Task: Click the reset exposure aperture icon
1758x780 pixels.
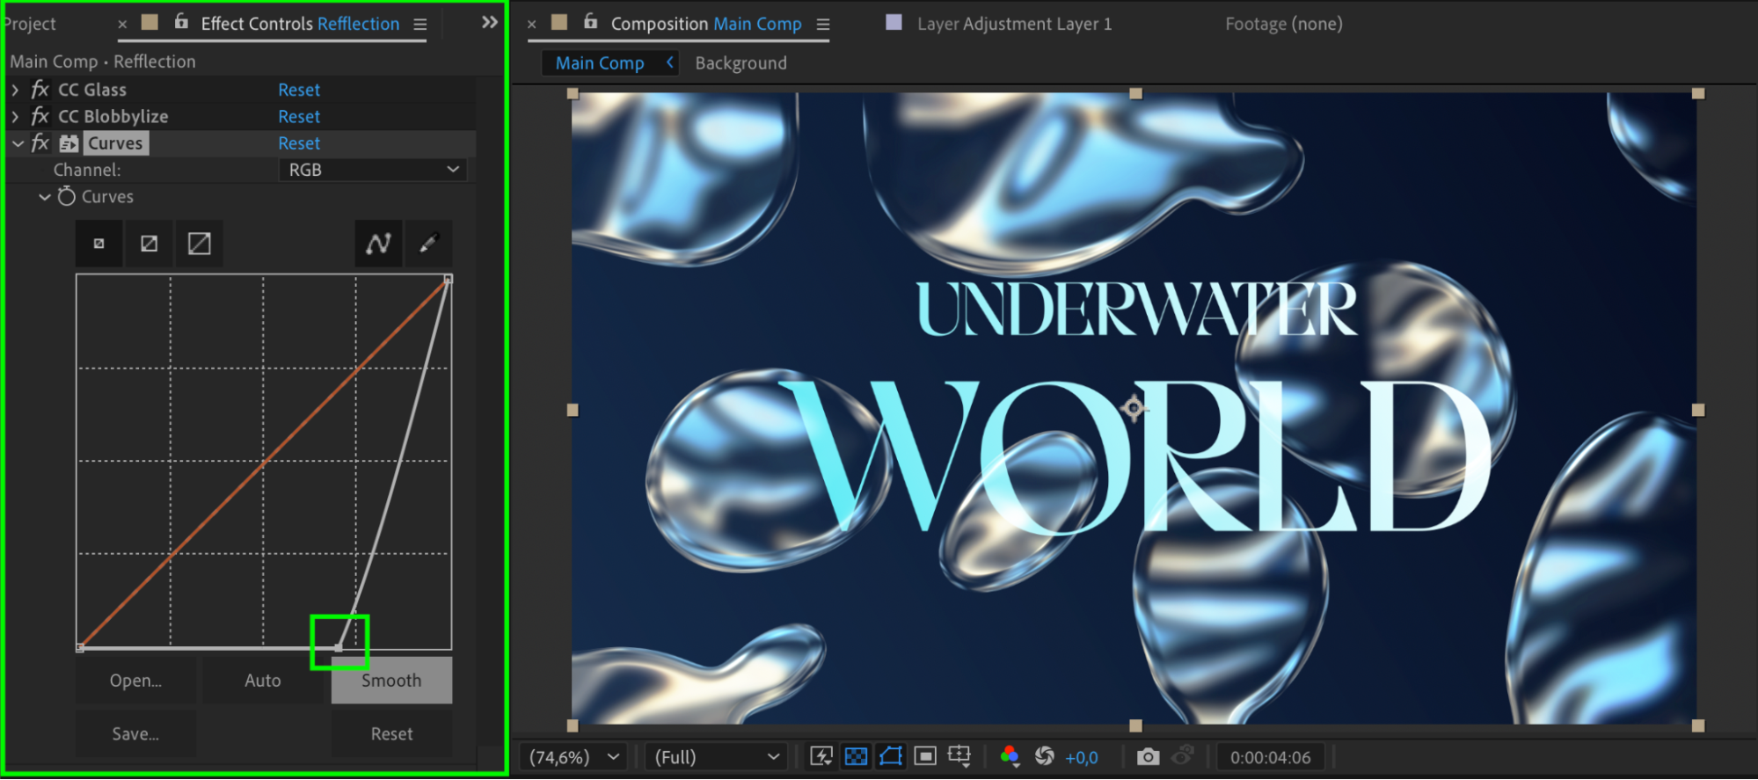Action: (x=1044, y=756)
